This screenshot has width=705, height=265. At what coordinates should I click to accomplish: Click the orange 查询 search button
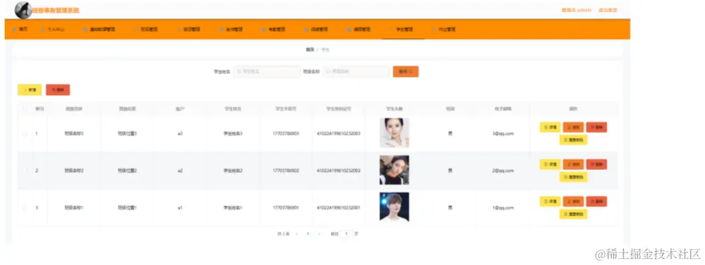406,72
